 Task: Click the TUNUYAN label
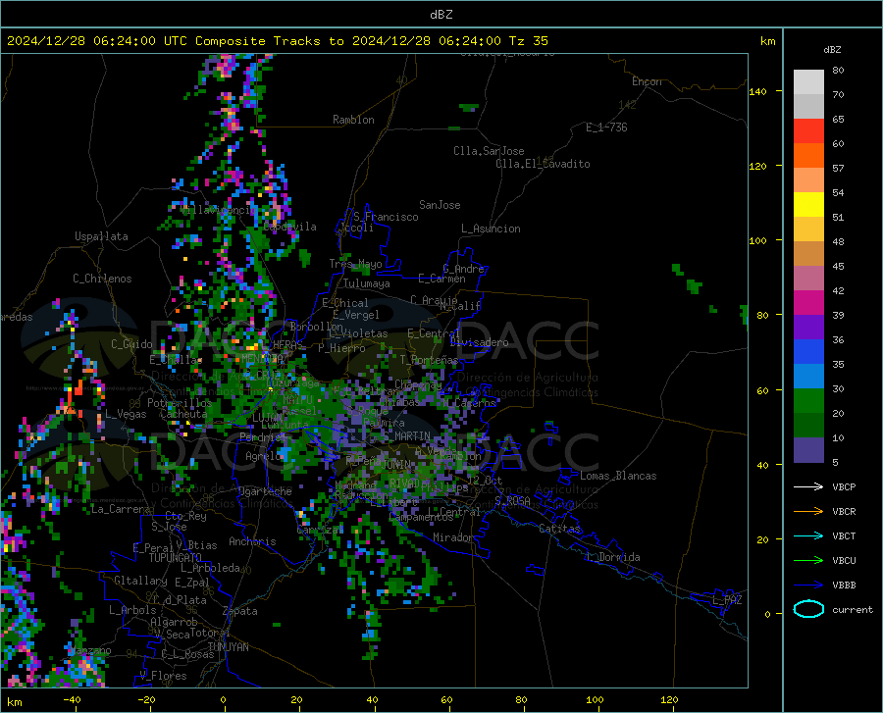(228, 647)
